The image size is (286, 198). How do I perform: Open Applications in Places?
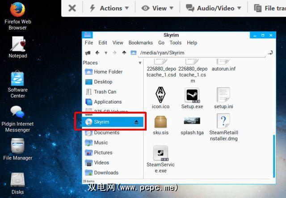click(113, 102)
